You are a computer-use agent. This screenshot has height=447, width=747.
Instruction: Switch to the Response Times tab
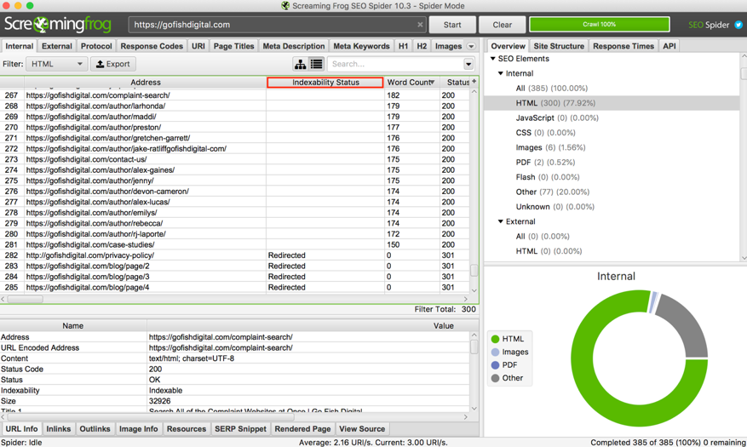(623, 46)
